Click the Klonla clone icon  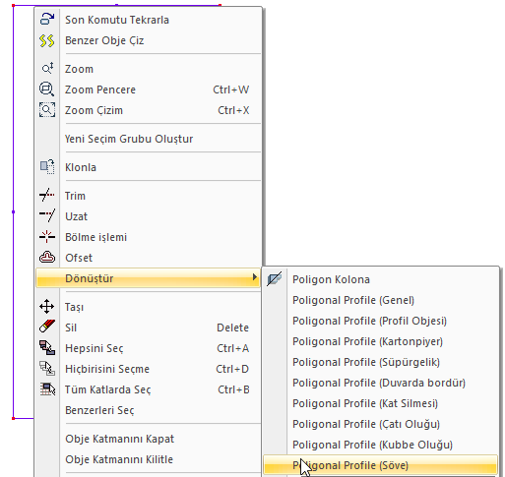pos(47,166)
